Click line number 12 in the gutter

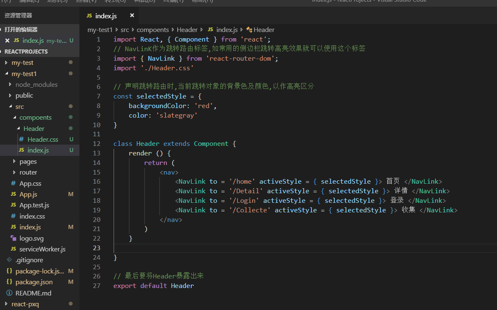[x=96, y=143]
